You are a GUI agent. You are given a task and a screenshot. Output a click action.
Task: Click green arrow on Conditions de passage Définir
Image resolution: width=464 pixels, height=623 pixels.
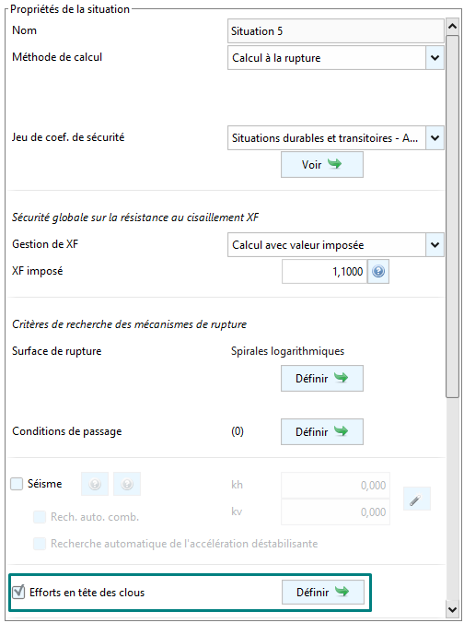tap(341, 431)
